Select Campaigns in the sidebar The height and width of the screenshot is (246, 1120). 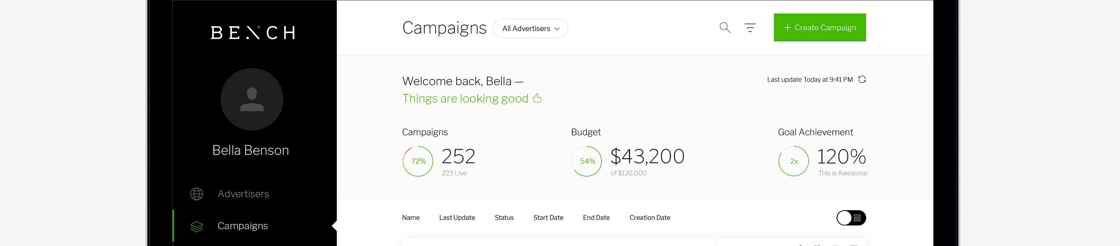243,226
